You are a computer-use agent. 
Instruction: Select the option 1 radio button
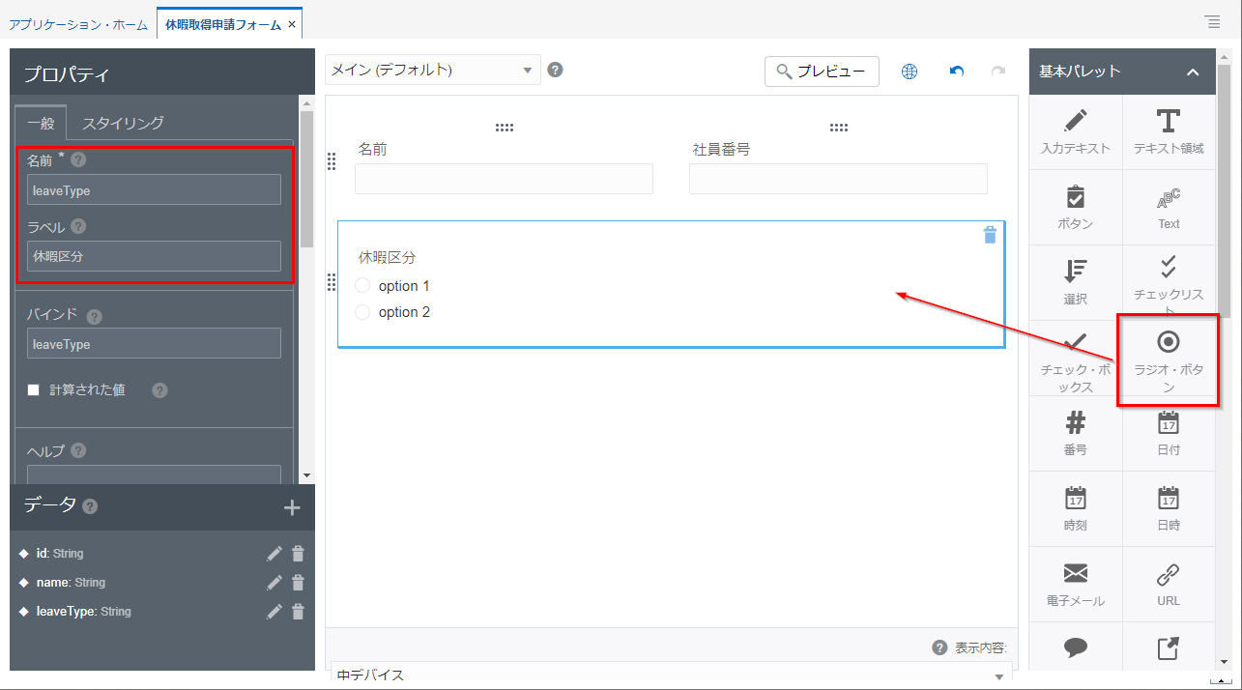pyautogui.click(x=362, y=286)
